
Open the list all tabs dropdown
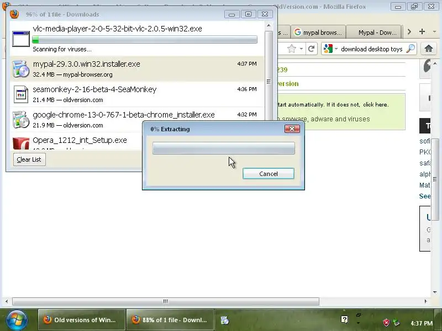click(x=434, y=31)
